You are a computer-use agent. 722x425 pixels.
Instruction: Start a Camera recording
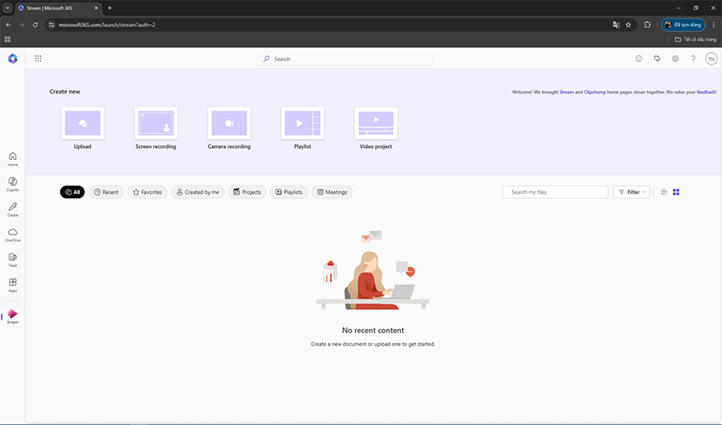click(228, 128)
